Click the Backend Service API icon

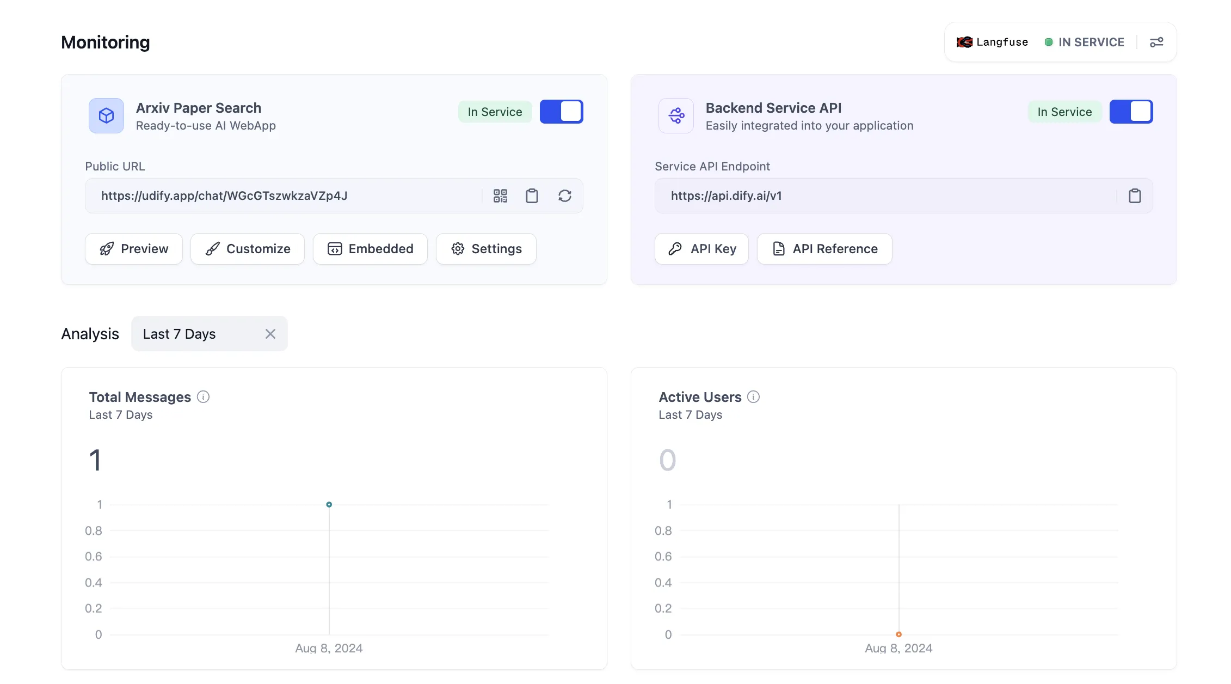tap(676, 115)
